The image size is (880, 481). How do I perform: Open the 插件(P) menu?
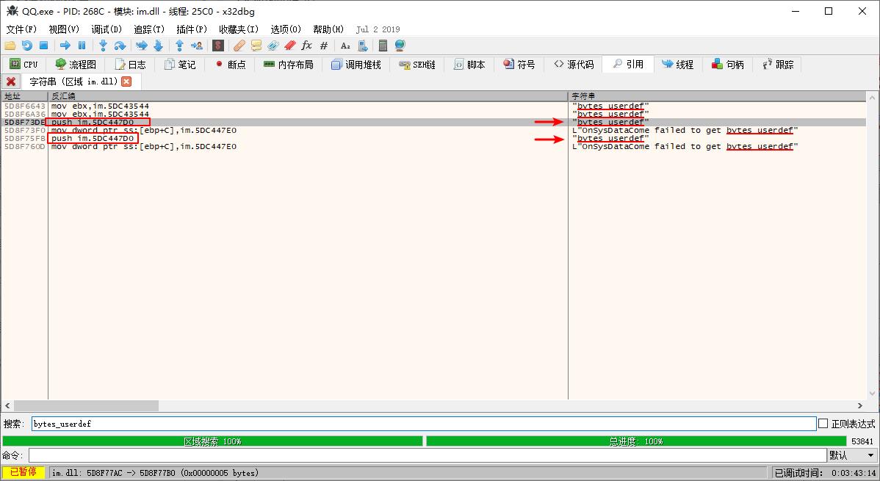click(192, 29)
